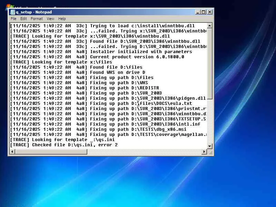Image resolution: width=276 pixels, height=207 pixels.
Task: Click the horizontal scrollbar left arrow
Action: [x=12, y=151]
